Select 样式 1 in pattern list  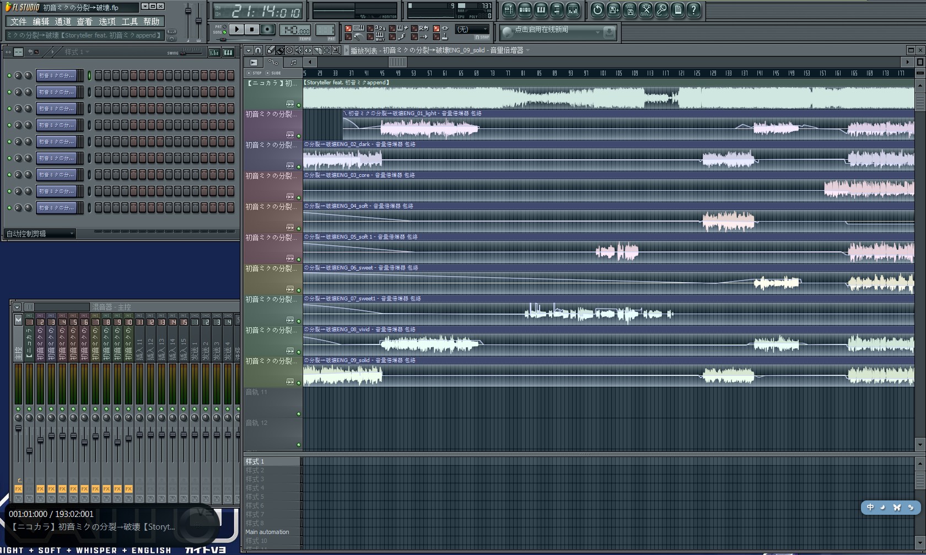272,461
